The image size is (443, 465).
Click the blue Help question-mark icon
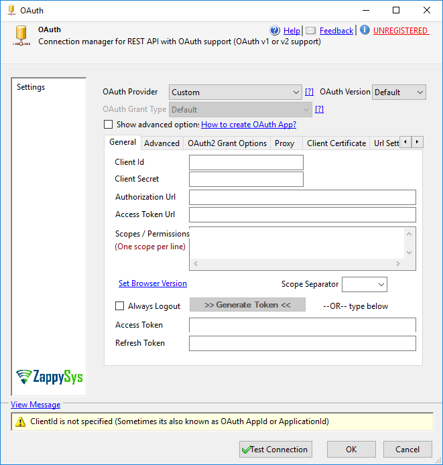coord(275,30)
